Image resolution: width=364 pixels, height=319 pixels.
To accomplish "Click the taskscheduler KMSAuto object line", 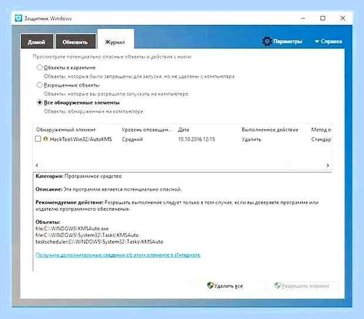I will tap(99, 242).
